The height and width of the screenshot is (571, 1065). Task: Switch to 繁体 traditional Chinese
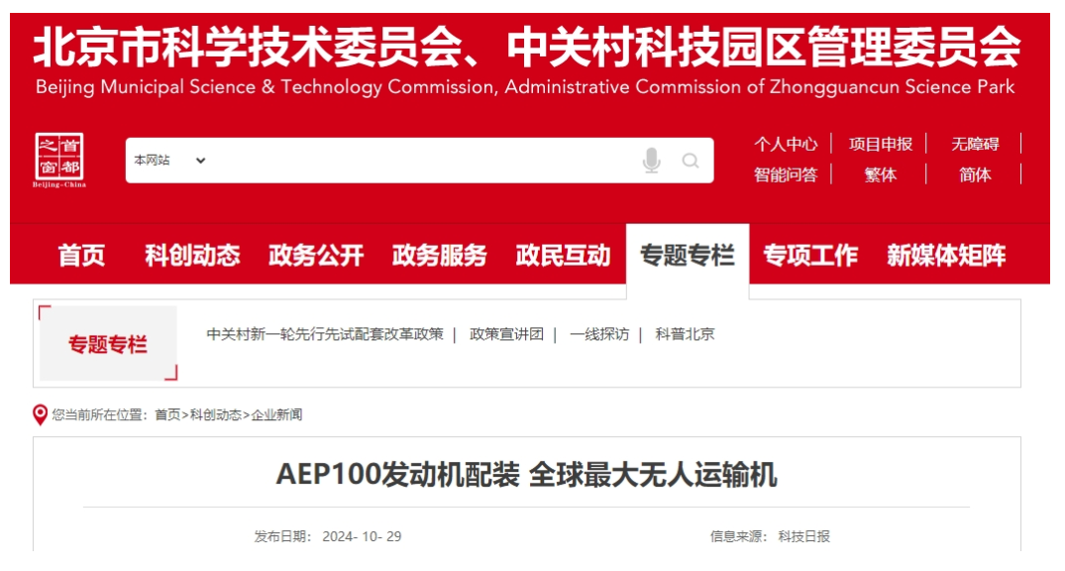880,174
